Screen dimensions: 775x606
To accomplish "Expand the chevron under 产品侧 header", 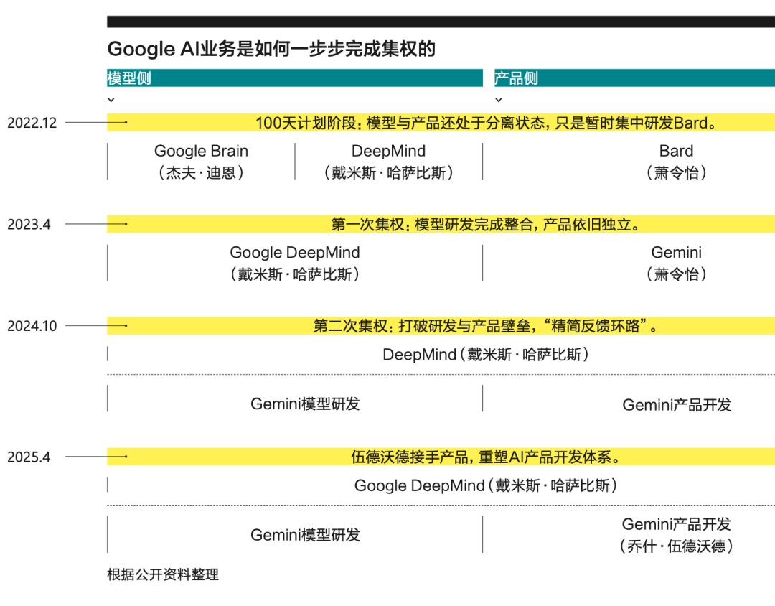I will [499, 100].
